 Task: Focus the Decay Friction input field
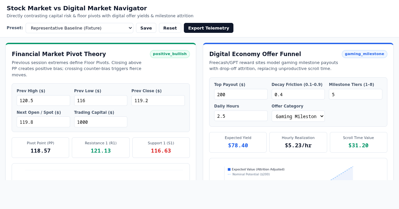point(298,94)
